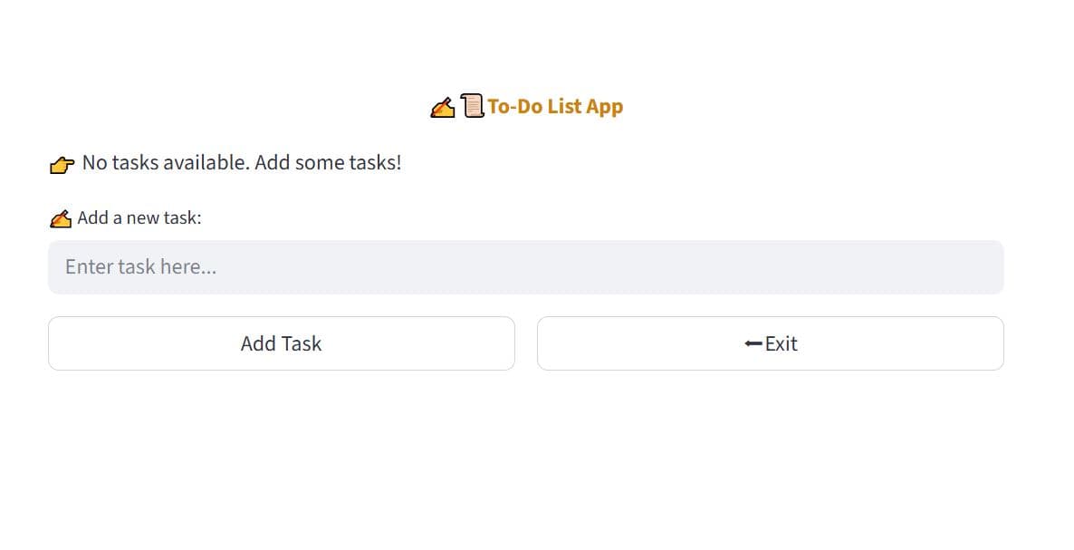This screenshot has width=1074, height=550.
Task: Click the word To-Do in the title
Action: click(514, 106)
